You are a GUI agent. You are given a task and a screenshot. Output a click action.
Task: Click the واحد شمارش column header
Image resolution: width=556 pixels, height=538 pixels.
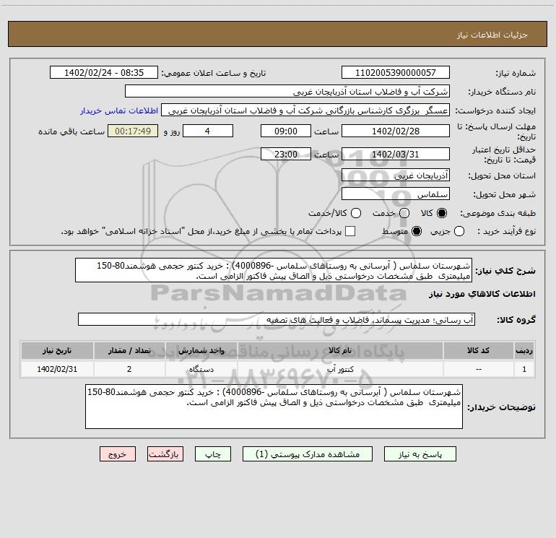201,350
